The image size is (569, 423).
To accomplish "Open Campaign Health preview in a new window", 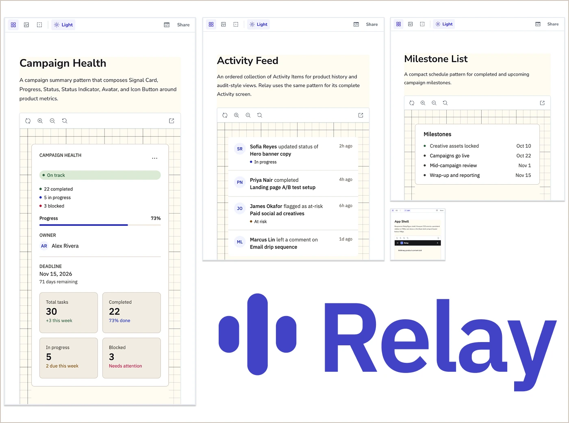I will (172, 121).
